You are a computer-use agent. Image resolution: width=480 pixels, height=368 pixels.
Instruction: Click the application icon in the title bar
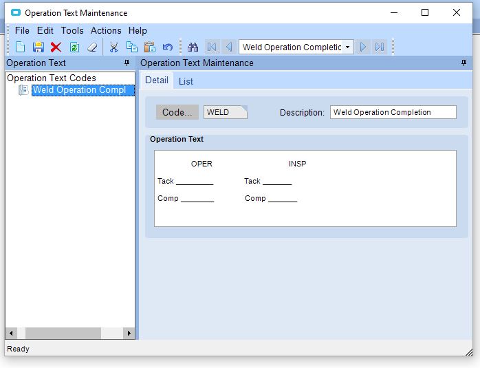coord(16,12)
